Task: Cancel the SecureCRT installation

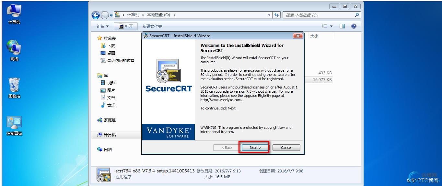Action: tap(286, 148)
